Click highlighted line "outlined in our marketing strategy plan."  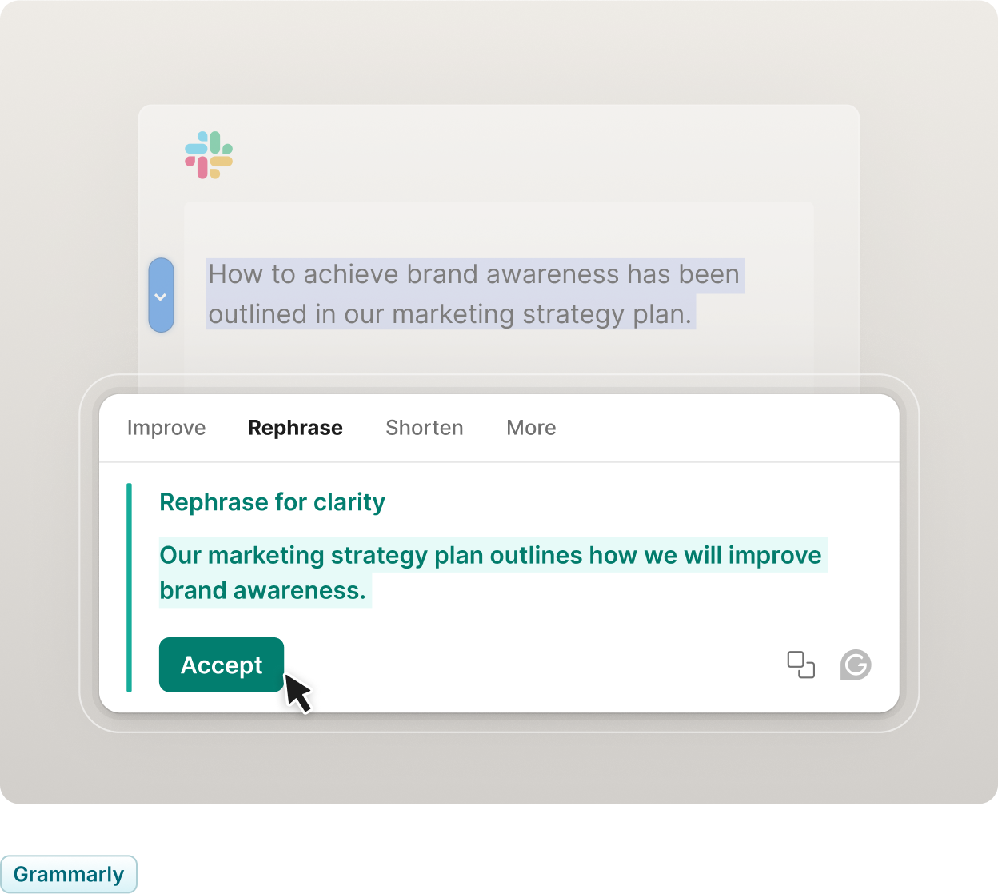click(450, 314)
